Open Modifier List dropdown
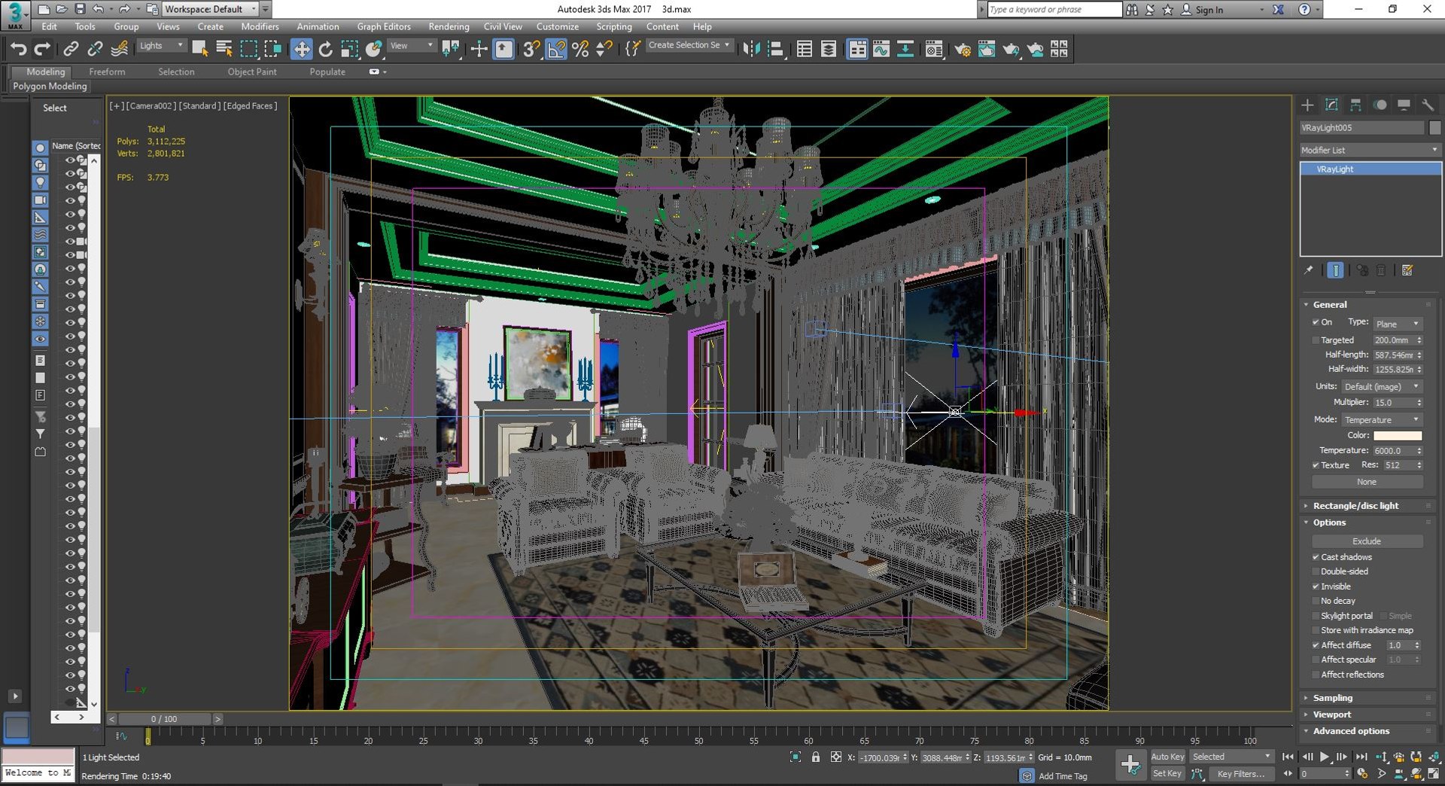 1370,150
